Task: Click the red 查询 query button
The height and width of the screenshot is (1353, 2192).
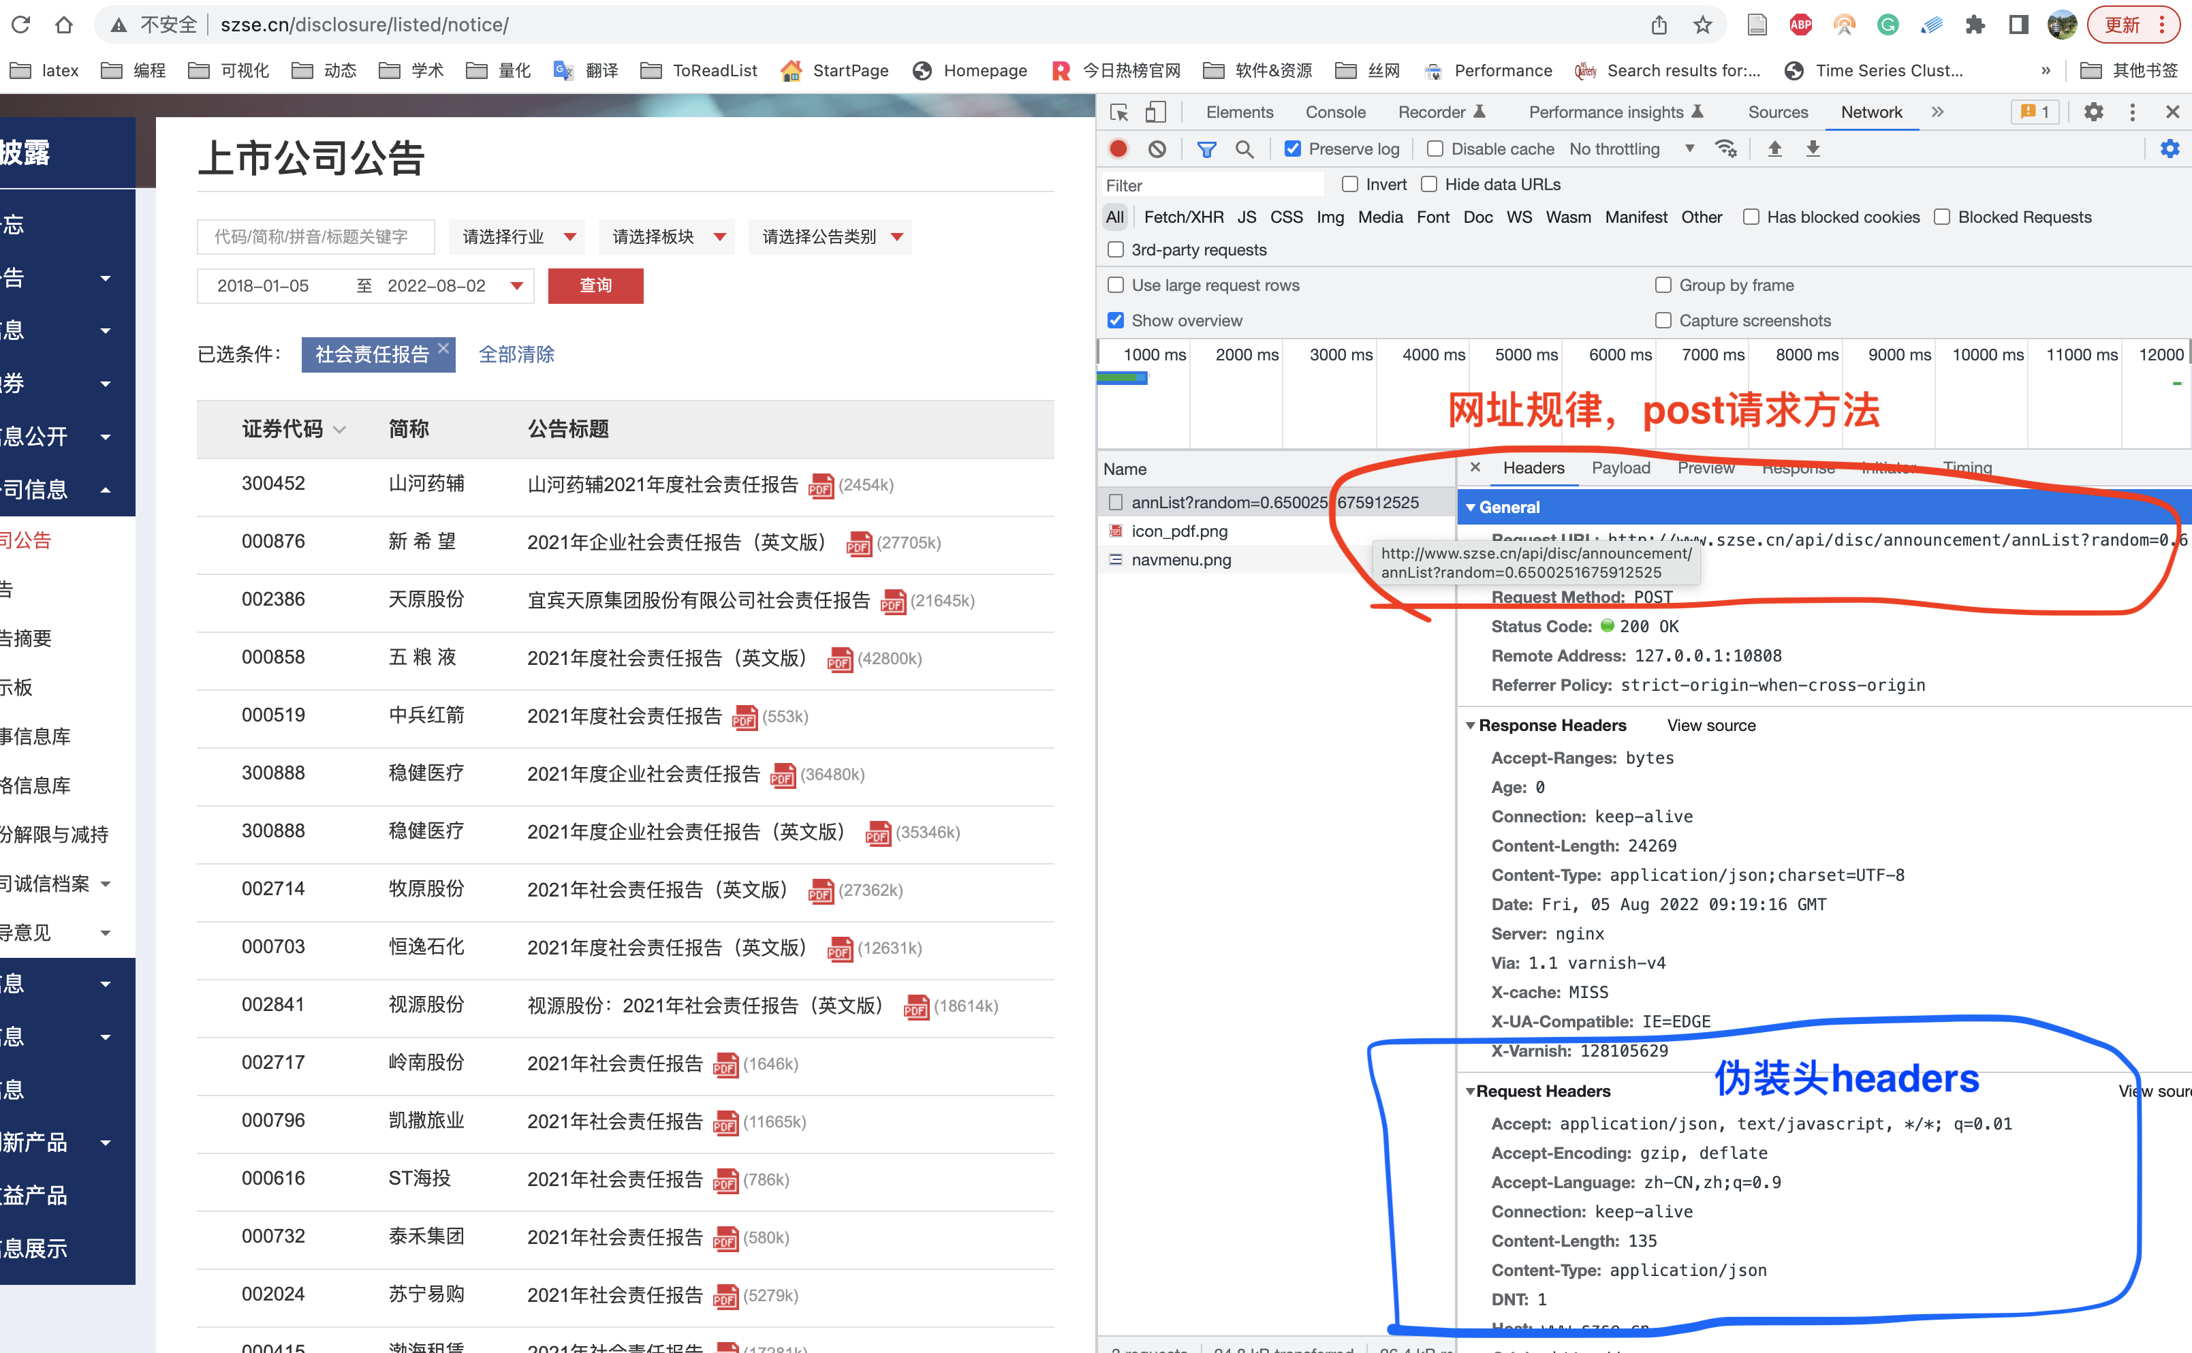Action: 595,285
